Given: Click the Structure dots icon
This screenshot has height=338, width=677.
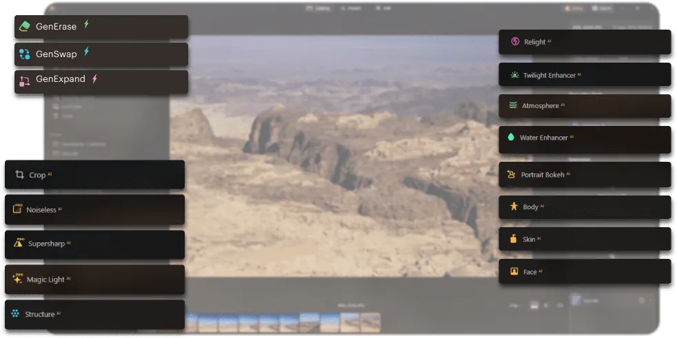Looking at the screenshot, I should point(15,314).
